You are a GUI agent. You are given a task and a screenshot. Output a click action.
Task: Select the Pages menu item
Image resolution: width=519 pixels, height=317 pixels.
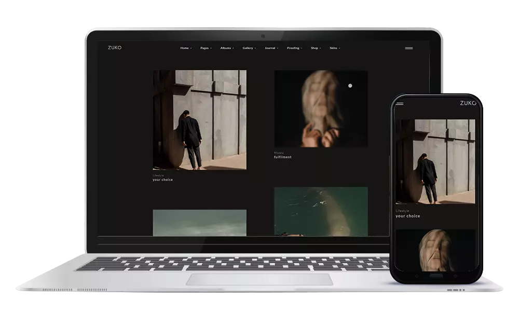pos(205,47)
